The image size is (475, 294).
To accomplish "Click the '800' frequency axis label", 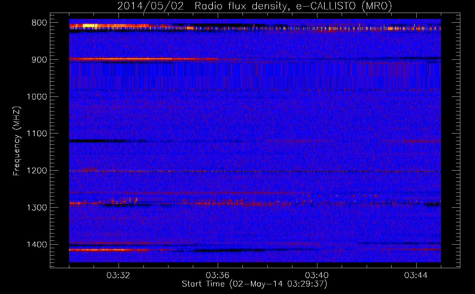I will pos(39,23).
